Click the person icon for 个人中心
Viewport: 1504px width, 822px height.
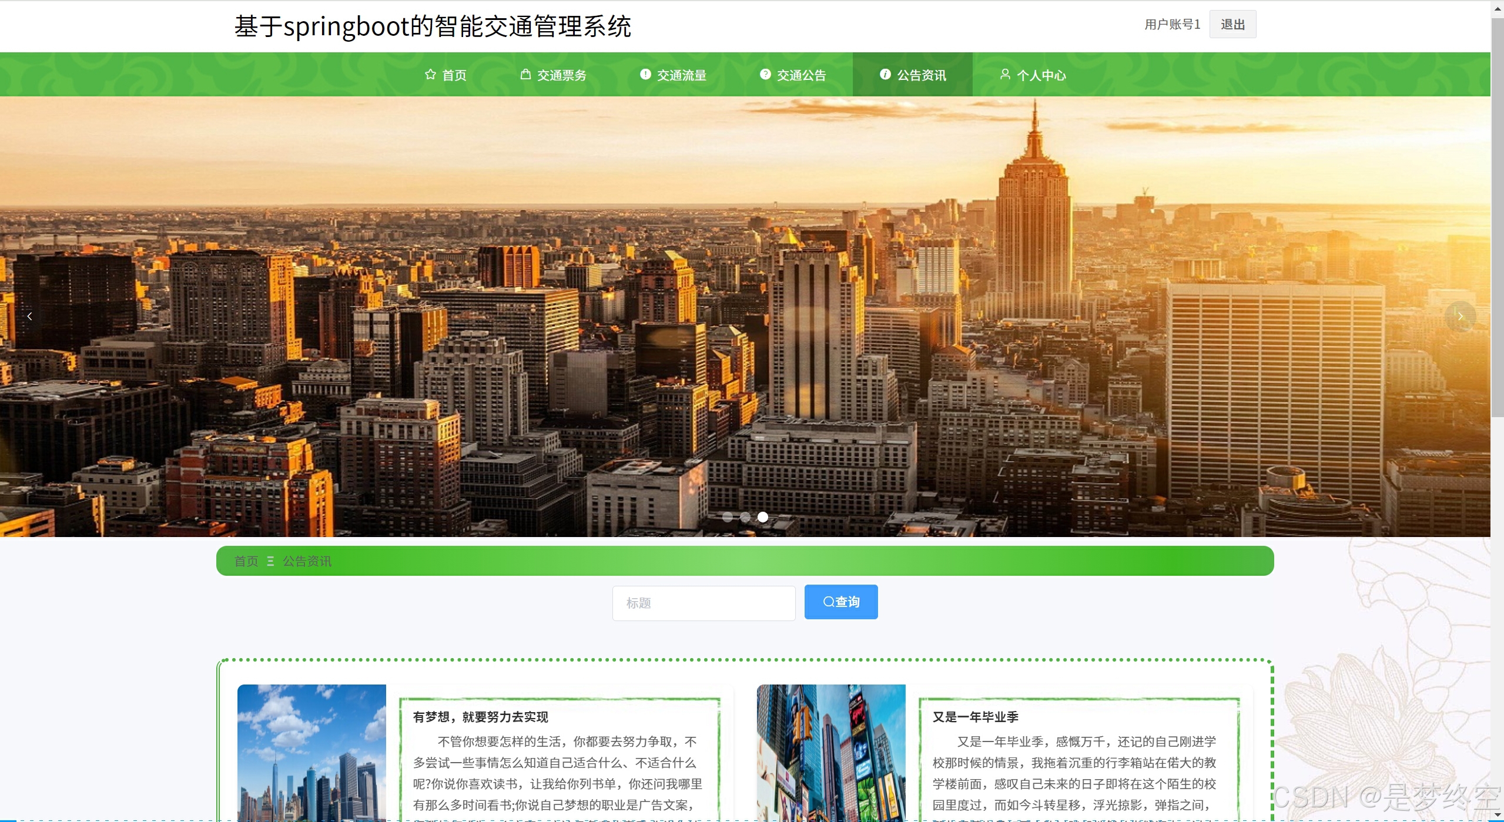coord(1004,74)
